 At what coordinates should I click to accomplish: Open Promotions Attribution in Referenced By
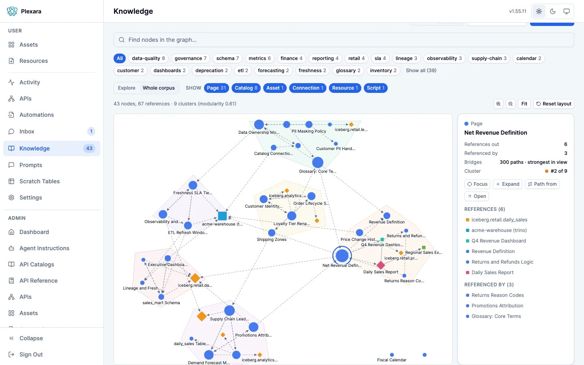tap(497, 306)
